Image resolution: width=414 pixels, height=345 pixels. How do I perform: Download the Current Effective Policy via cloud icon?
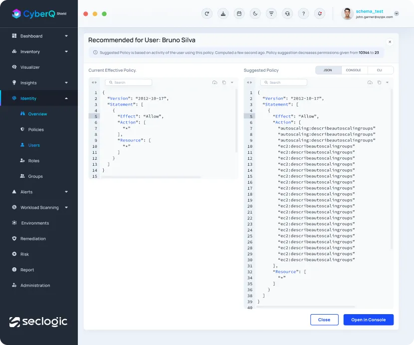pyautogui.click(x=215, y=83)
